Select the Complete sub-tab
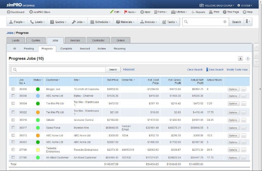This screenshot has height=171, width=262. point(66,48)
